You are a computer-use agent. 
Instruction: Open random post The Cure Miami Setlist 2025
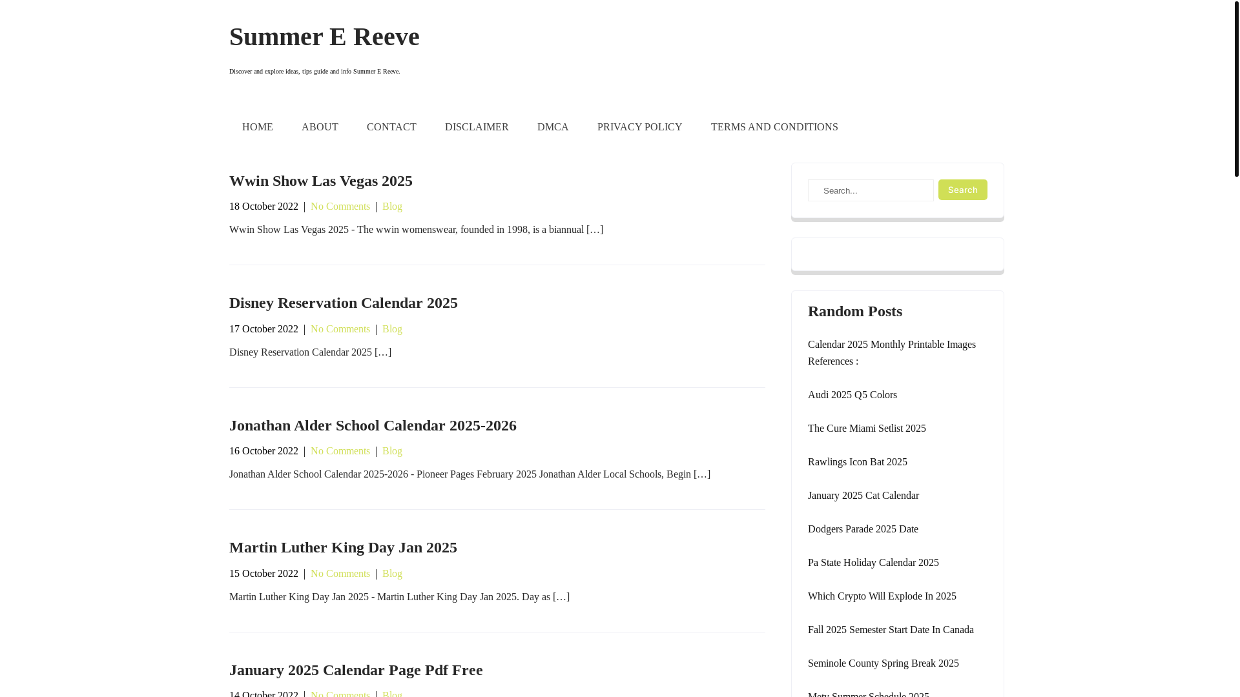pos(867,429)
